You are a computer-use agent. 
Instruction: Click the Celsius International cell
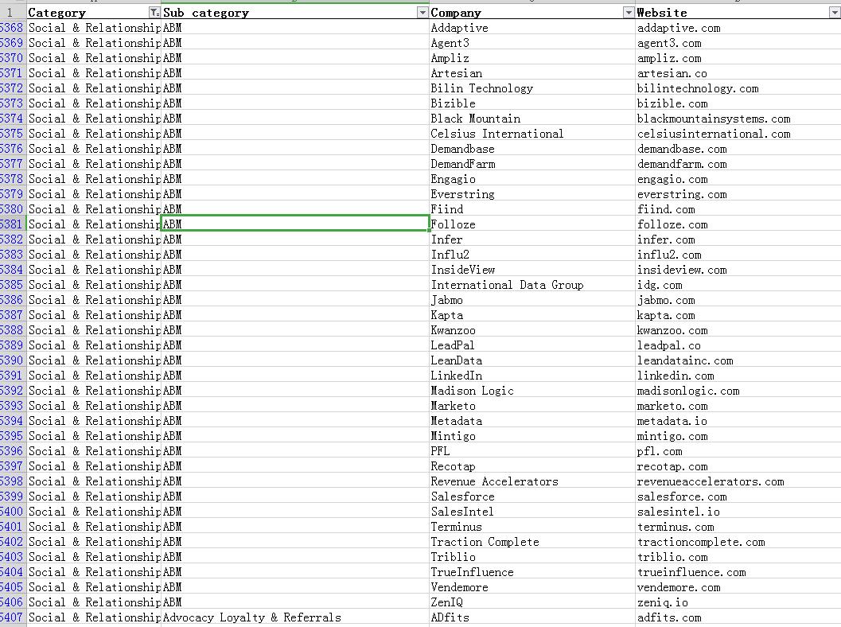(x=532, y=134)
